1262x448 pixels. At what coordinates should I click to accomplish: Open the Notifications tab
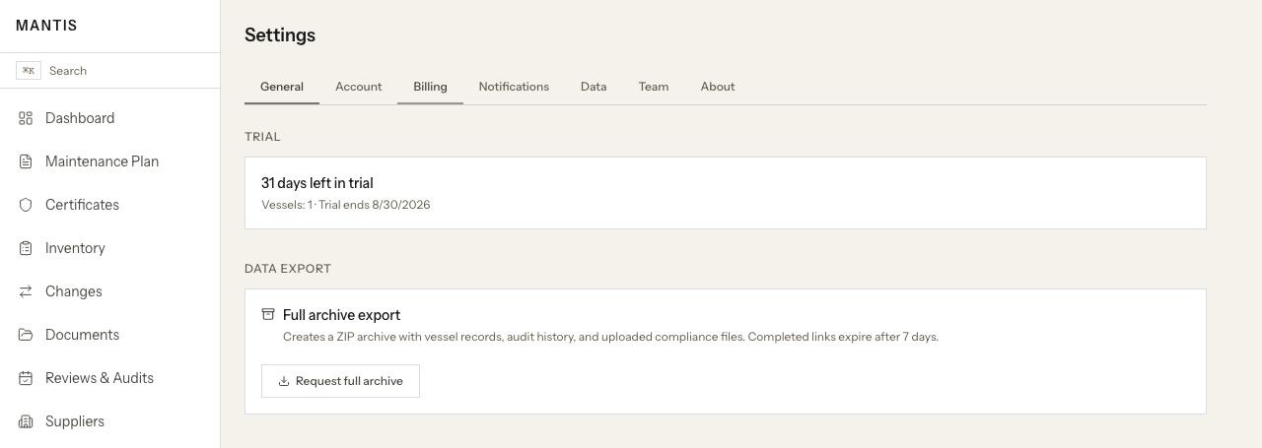[x=514, y=87]
